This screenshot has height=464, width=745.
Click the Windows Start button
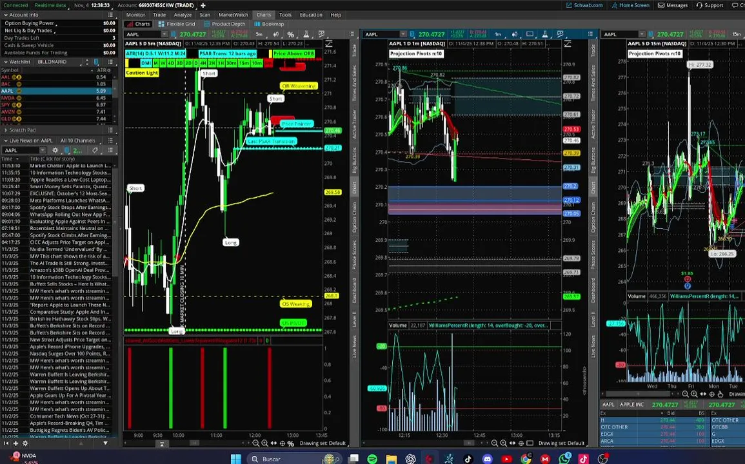pyautogui.click(x=235, y=459)
